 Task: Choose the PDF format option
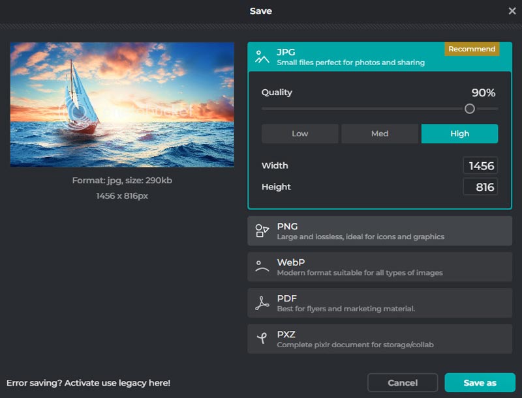tap(380, 303)
